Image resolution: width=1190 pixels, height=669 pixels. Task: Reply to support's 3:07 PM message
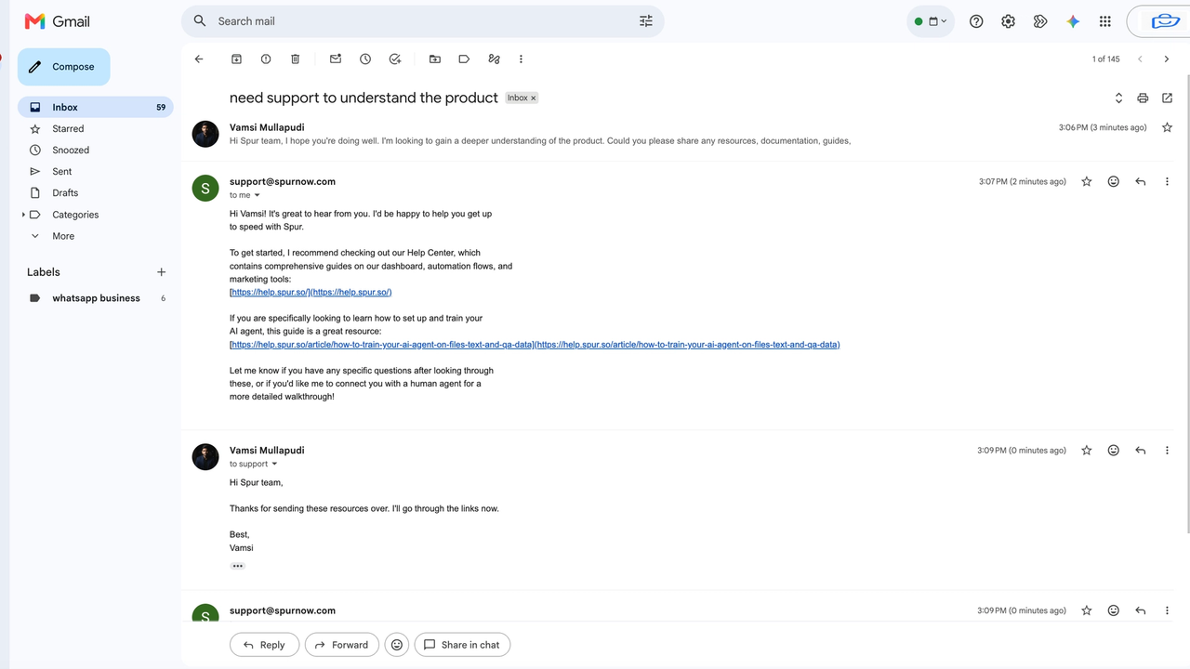1141,181
